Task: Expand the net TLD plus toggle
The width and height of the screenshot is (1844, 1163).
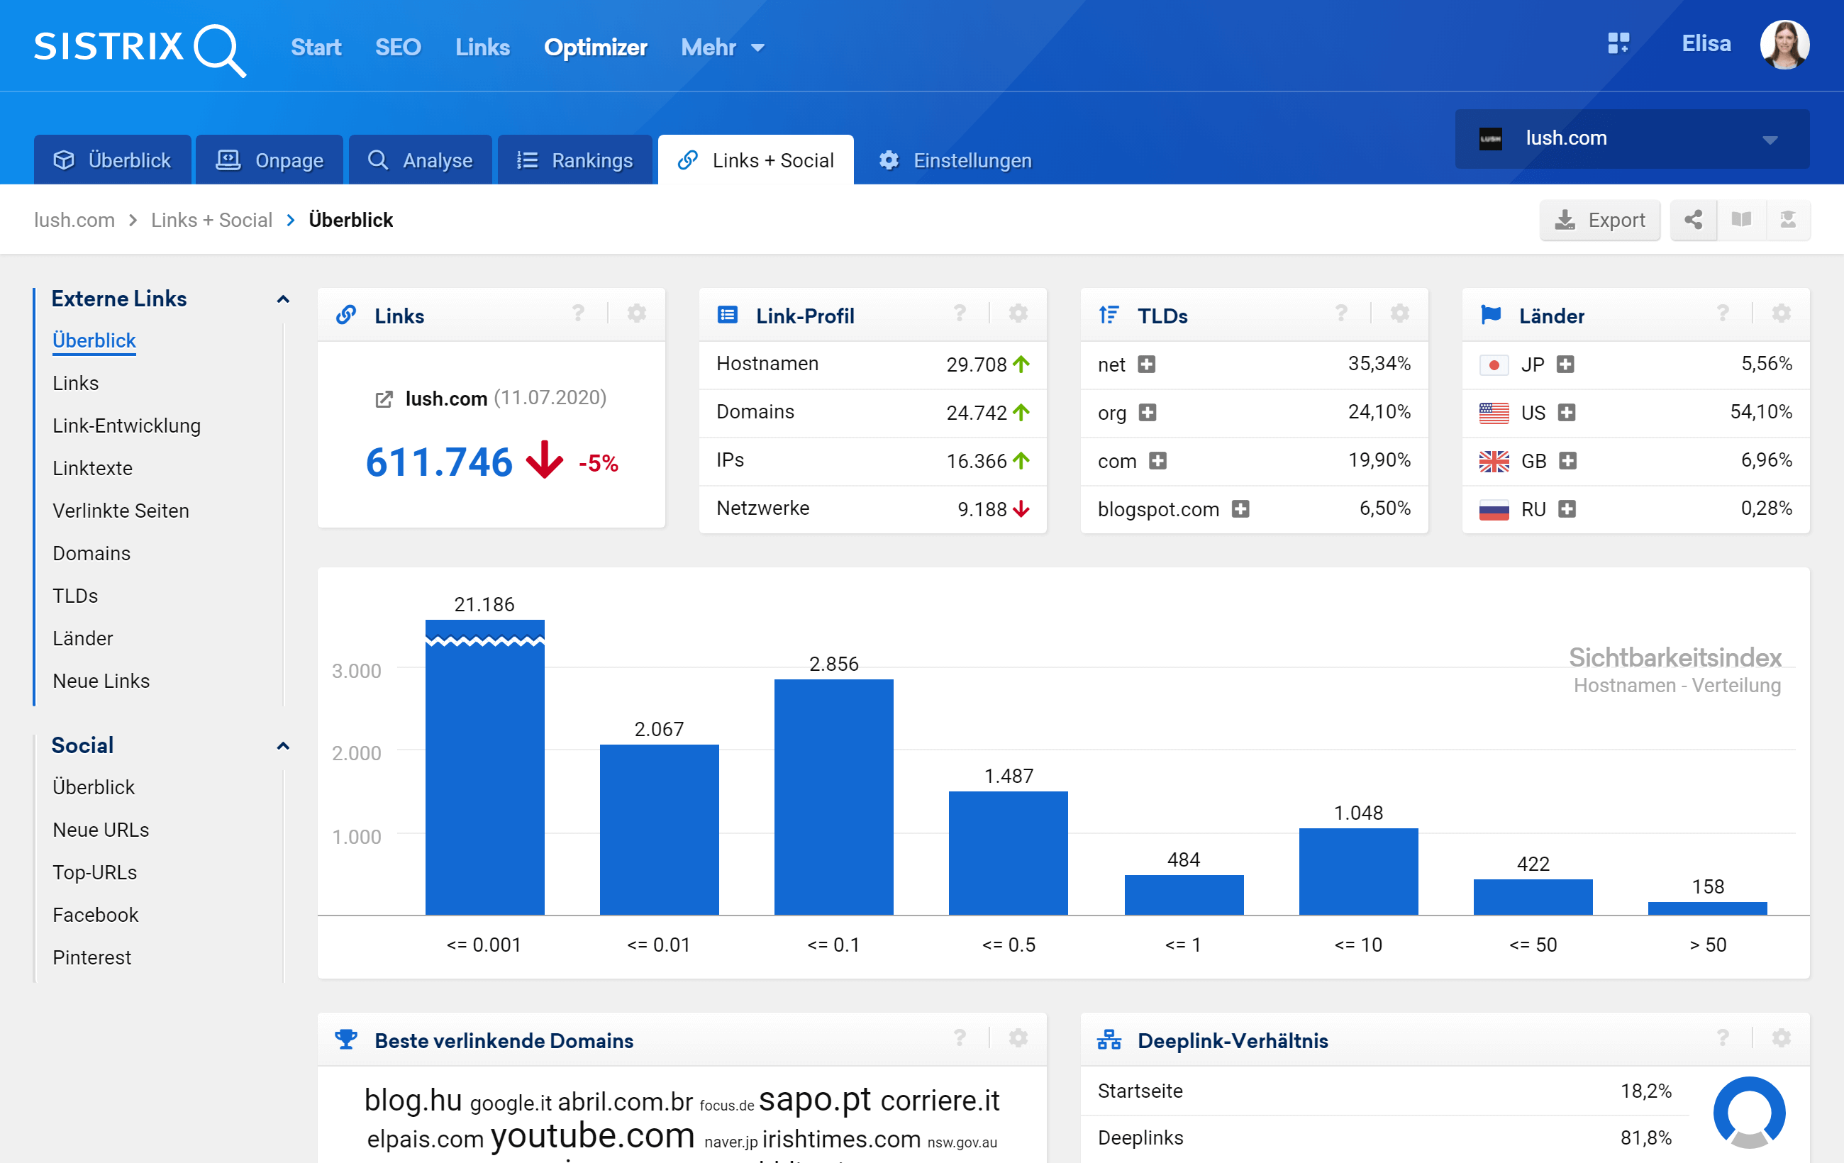Action: (x=1146, y=365)
